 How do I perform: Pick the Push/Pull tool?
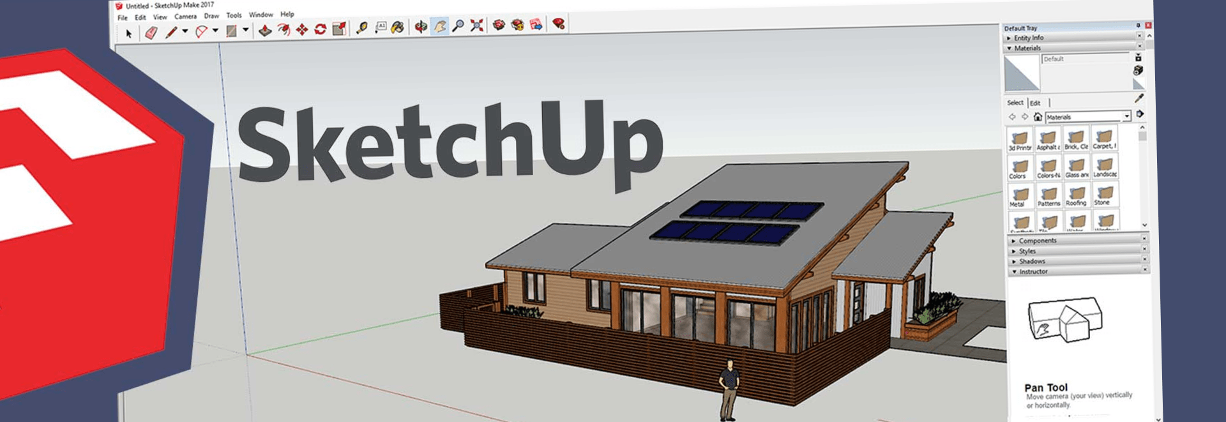point(265,30)
